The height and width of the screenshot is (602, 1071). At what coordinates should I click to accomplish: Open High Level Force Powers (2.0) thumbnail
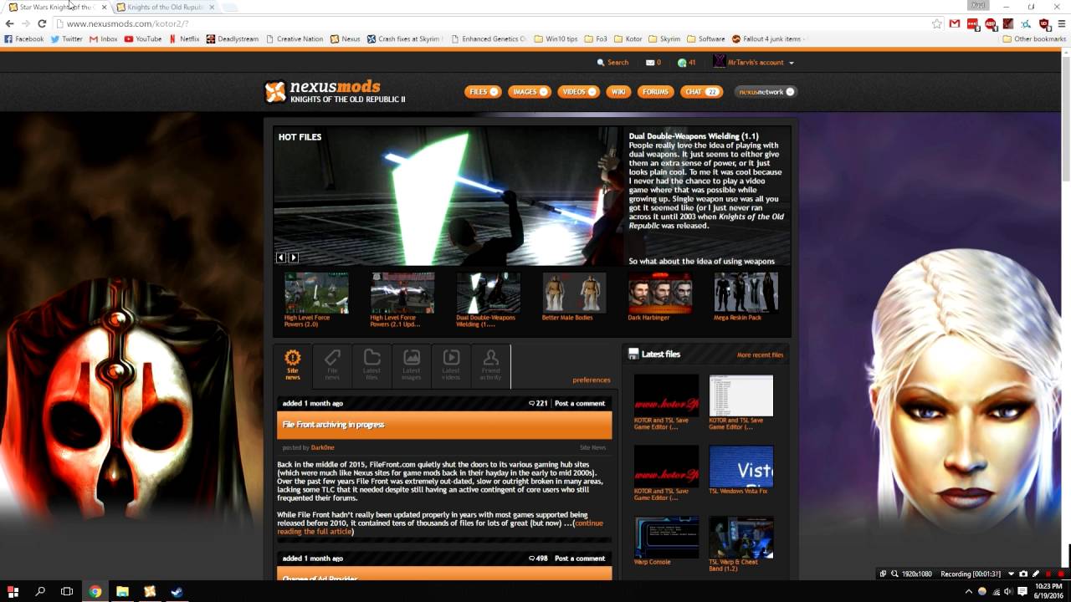[316, 293]
